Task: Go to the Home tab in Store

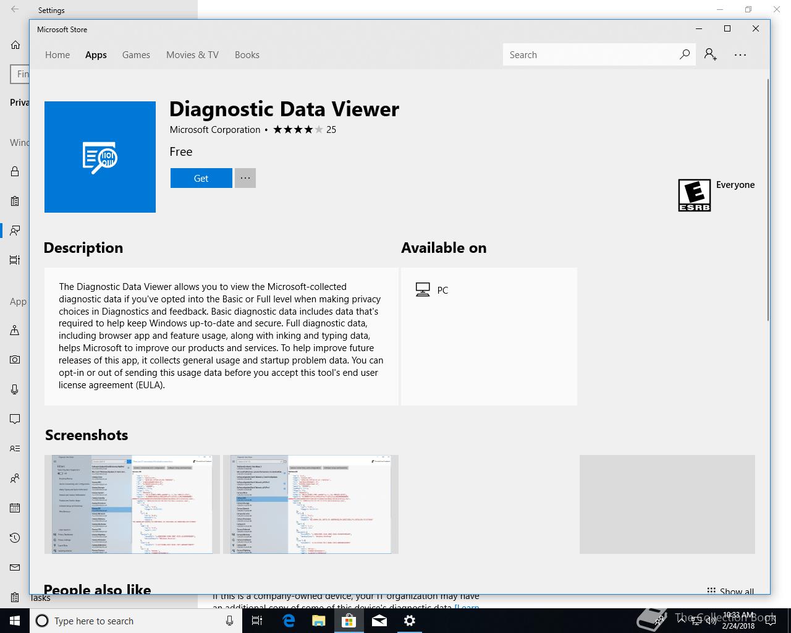Action: pyautogui.click(x=57, y=54)
